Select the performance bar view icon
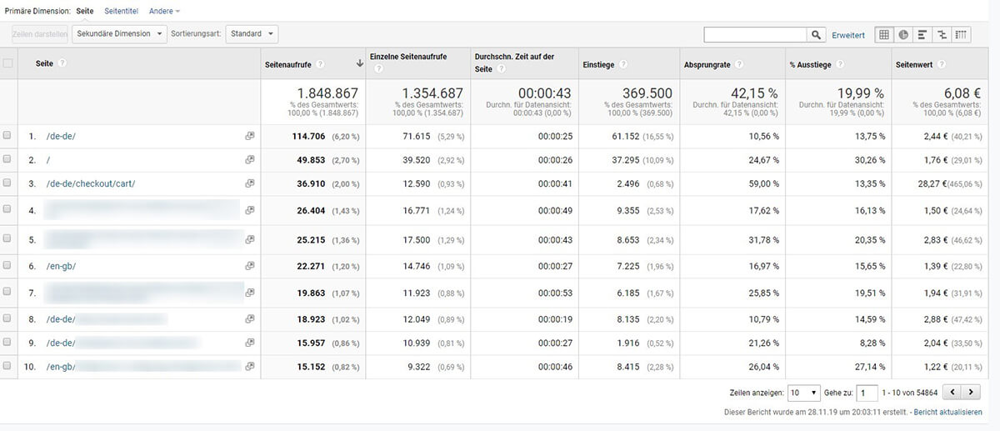 pyautogui.click(x=922, y=35)
